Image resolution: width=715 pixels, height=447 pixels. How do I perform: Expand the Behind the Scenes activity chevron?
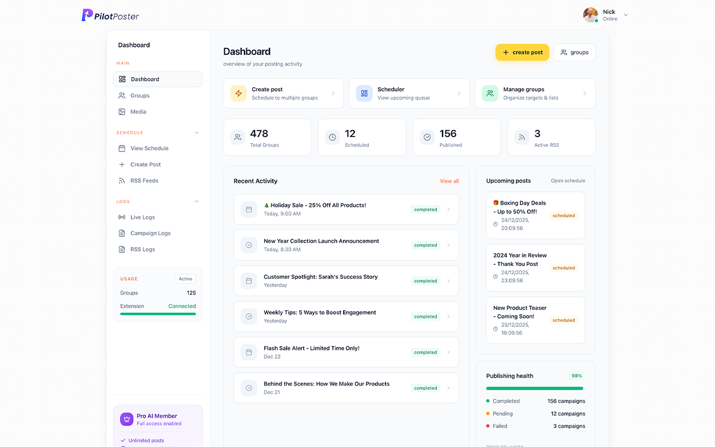coord(449,388)
